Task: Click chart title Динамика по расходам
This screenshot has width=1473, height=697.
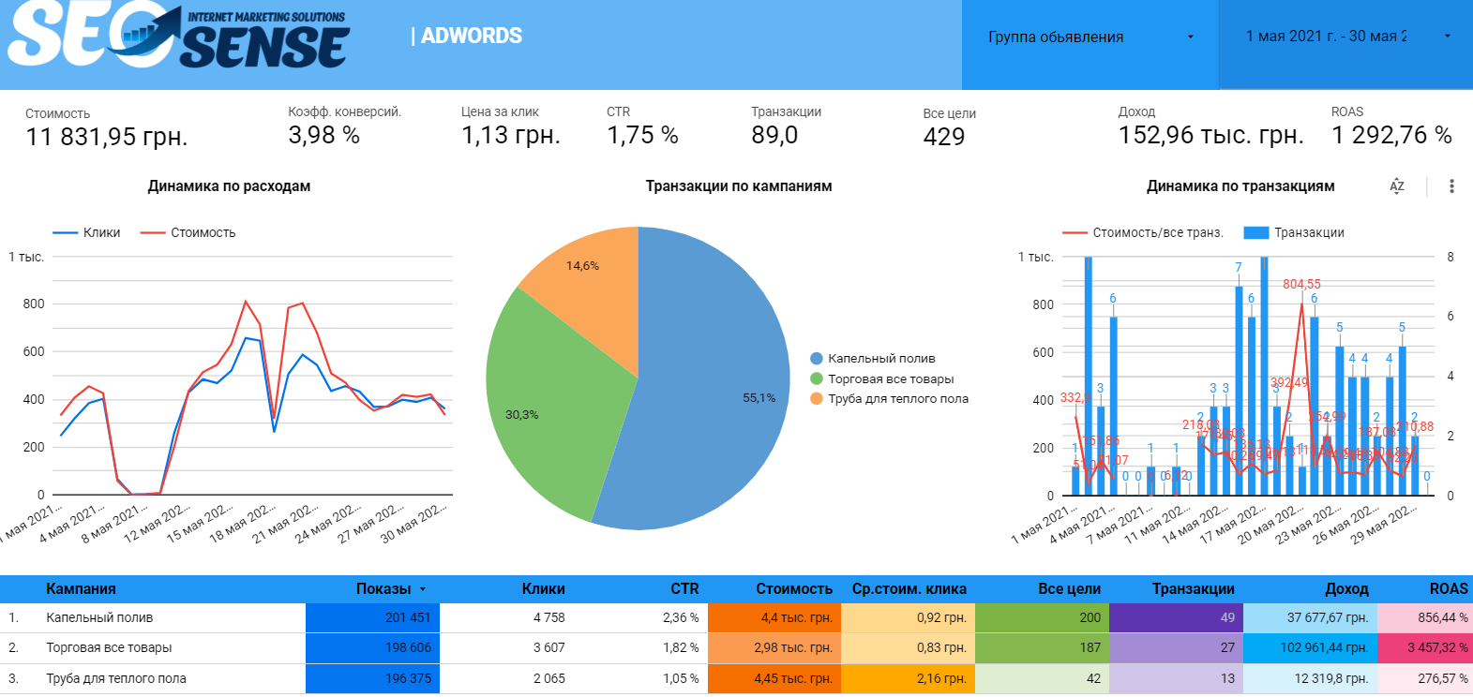Action: 229,185
